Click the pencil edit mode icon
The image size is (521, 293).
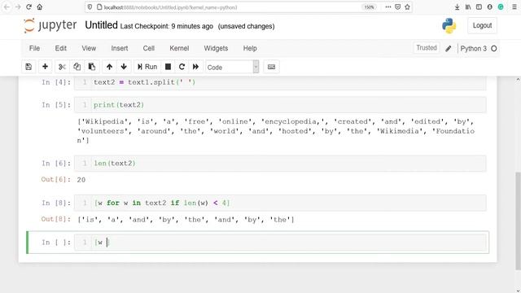click(449, 49)
